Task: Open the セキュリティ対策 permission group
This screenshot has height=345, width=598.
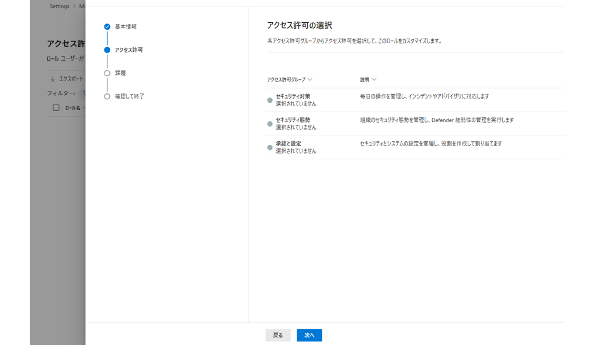Action: (x=293, y=96)
